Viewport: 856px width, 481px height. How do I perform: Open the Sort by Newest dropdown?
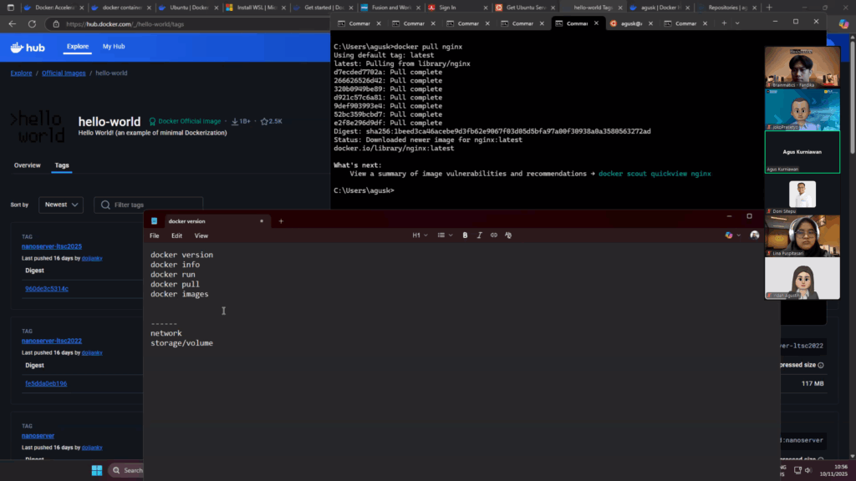[64, 205]
